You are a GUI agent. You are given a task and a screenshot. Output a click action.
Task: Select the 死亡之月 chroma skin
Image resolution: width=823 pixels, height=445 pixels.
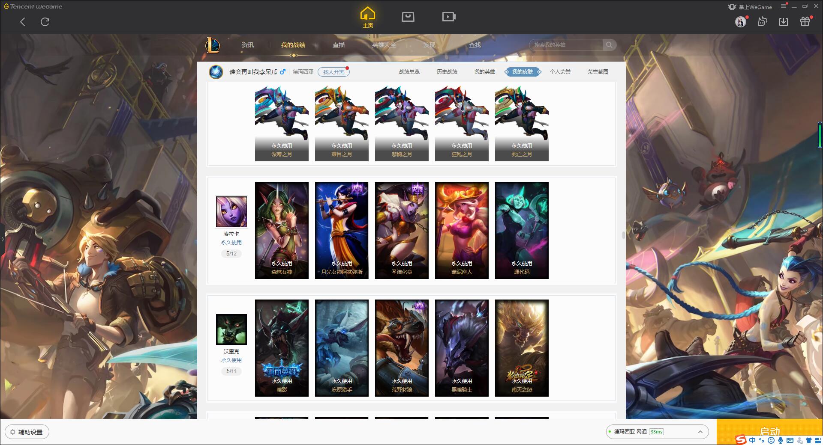point(522,123)
